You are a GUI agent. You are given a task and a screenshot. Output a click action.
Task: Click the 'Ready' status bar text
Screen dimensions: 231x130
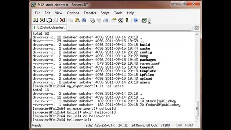[37, 125]
